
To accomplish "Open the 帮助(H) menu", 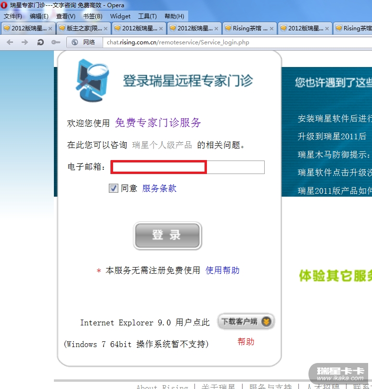I will click(174, 16).
